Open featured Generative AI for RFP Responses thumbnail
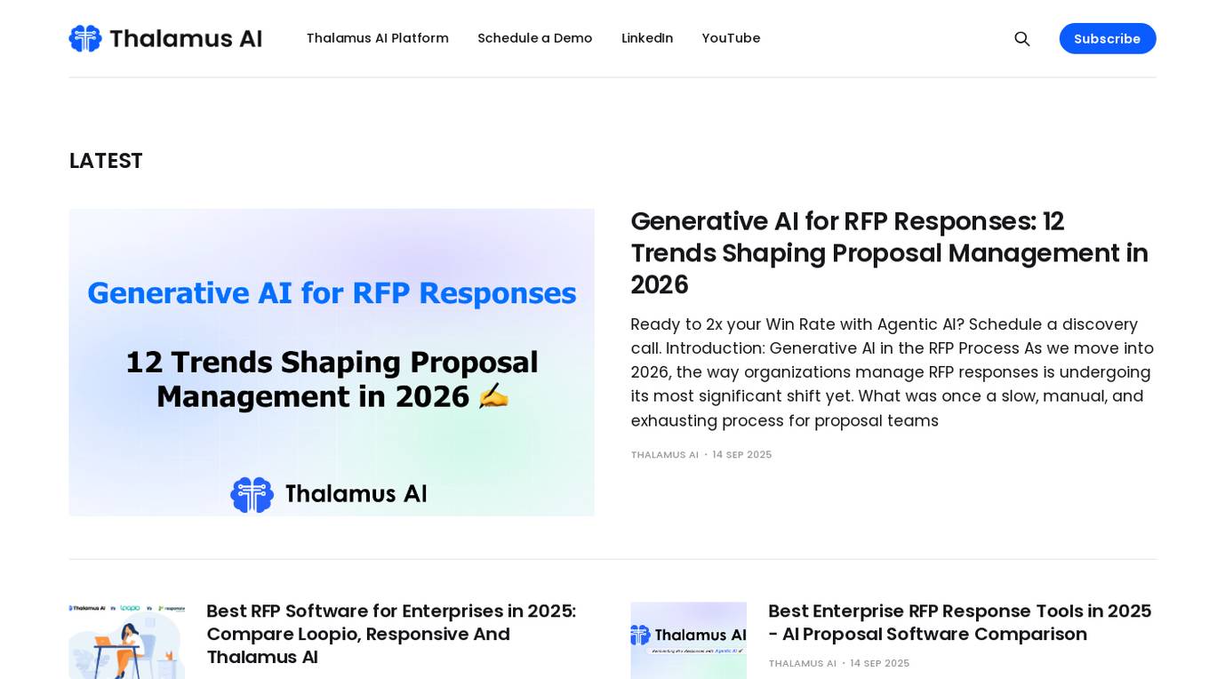This screenshot has height=679, width=1209. pos(332,363)
